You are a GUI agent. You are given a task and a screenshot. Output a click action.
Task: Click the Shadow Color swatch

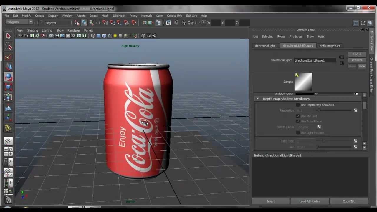305,94
